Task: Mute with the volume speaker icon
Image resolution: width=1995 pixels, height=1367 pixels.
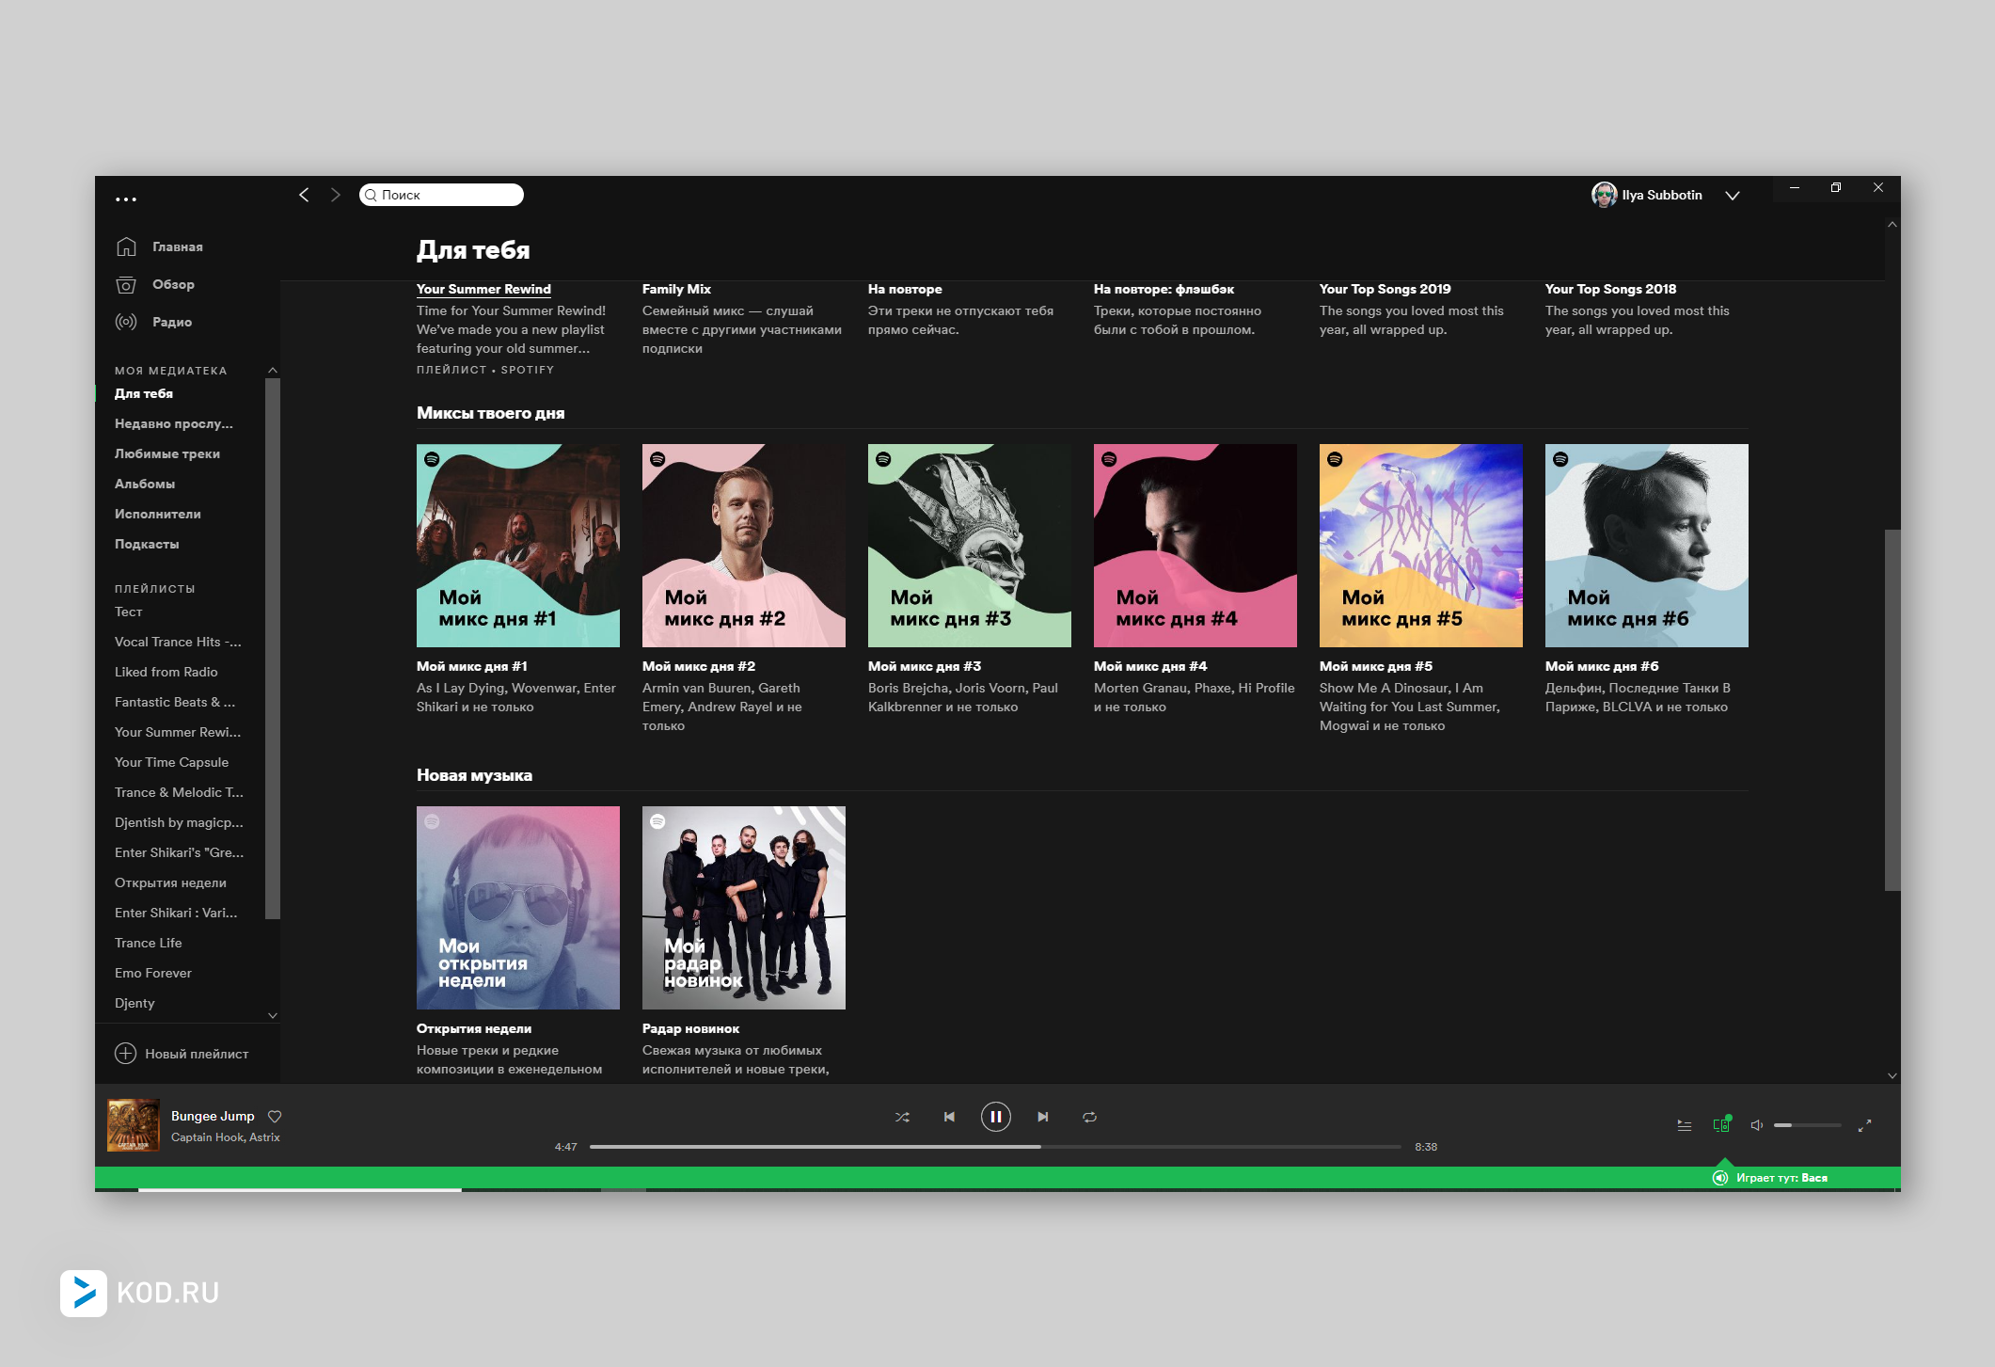Action: click(x=1756, y=1125)
